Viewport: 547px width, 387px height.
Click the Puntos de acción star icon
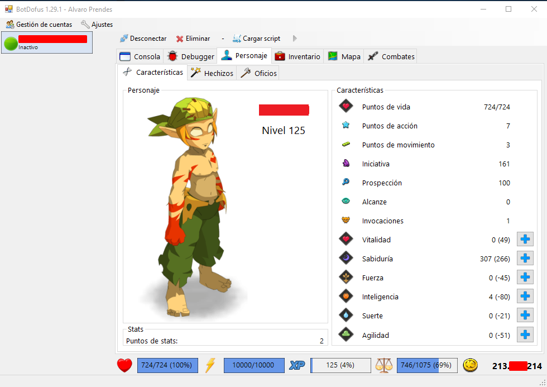tap(346, 125)
